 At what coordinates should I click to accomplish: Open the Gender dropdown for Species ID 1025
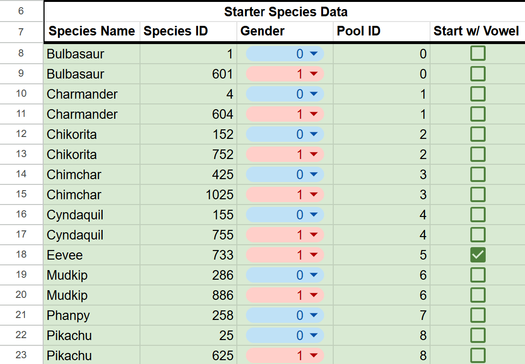pos(314,194)
